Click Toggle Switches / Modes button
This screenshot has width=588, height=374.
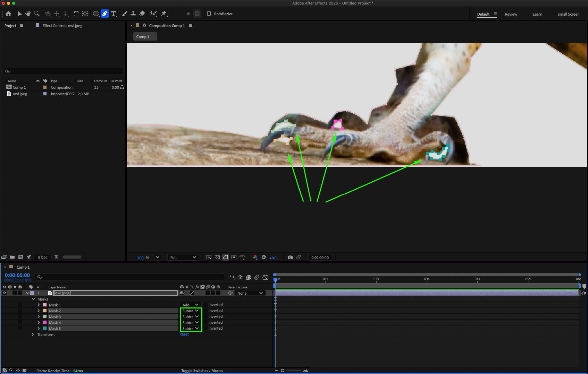(202, 371)
